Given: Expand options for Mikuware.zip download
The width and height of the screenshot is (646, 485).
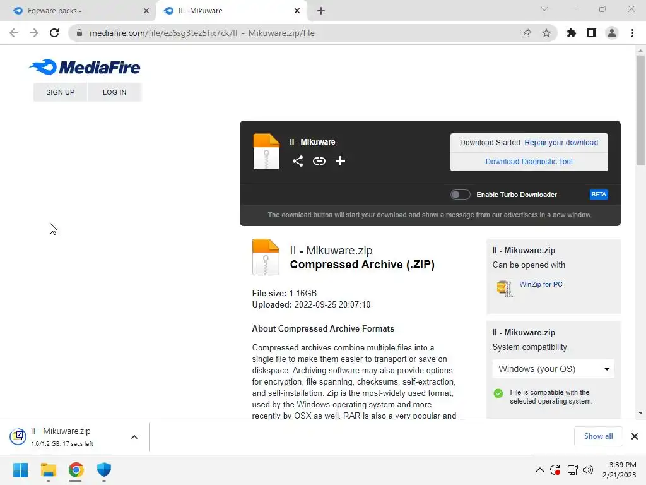Looking at the screenshot, I should tap(134, 437).
